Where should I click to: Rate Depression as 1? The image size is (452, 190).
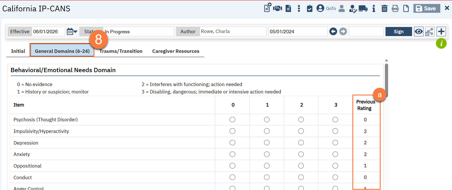coord(267,143)
